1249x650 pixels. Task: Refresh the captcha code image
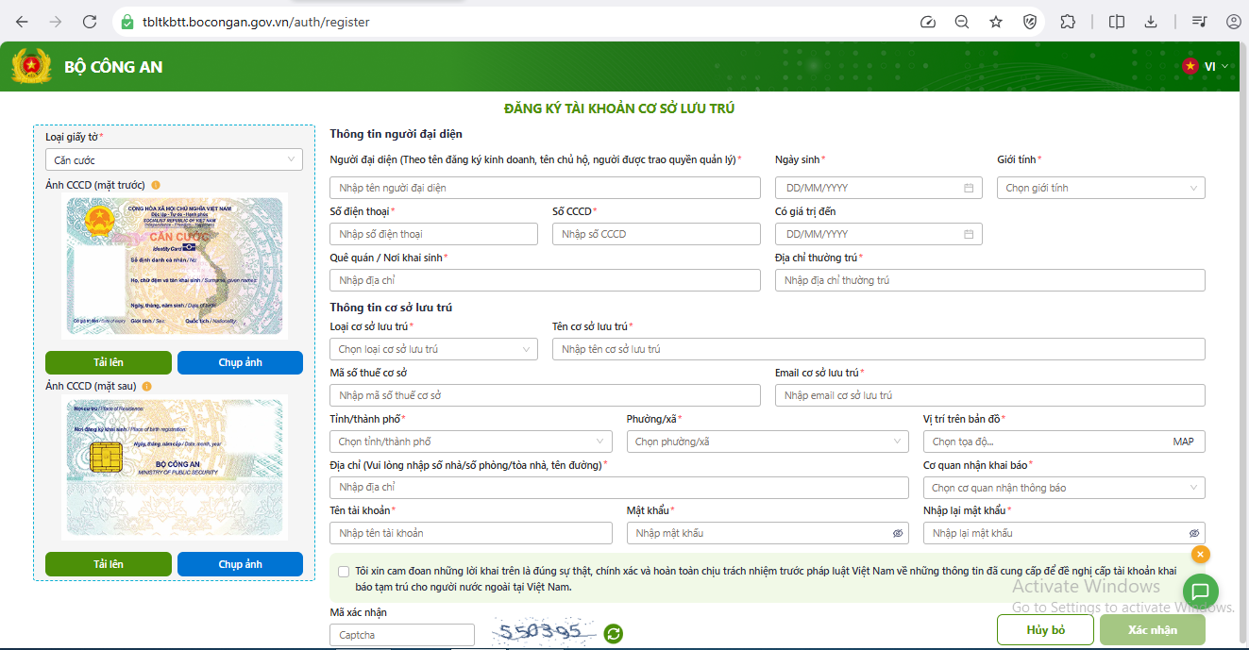click(x=614, y=634)
